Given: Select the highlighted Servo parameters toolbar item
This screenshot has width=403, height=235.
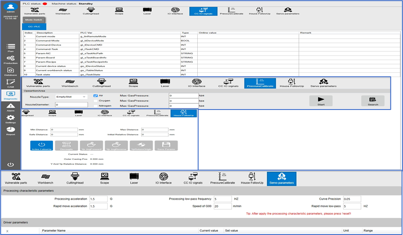Looking at the screenshot, I should (282, 179).
